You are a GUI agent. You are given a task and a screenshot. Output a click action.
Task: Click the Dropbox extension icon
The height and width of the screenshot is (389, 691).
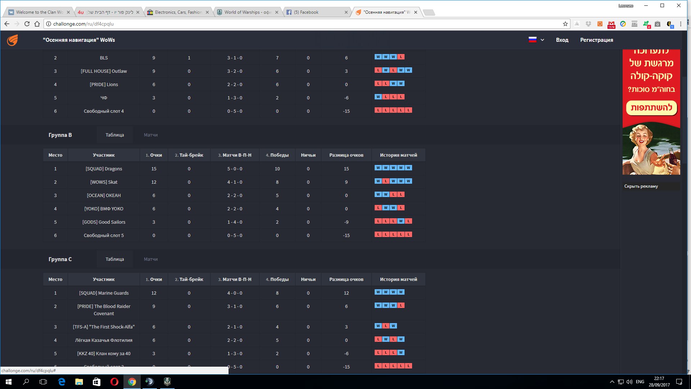588,24
